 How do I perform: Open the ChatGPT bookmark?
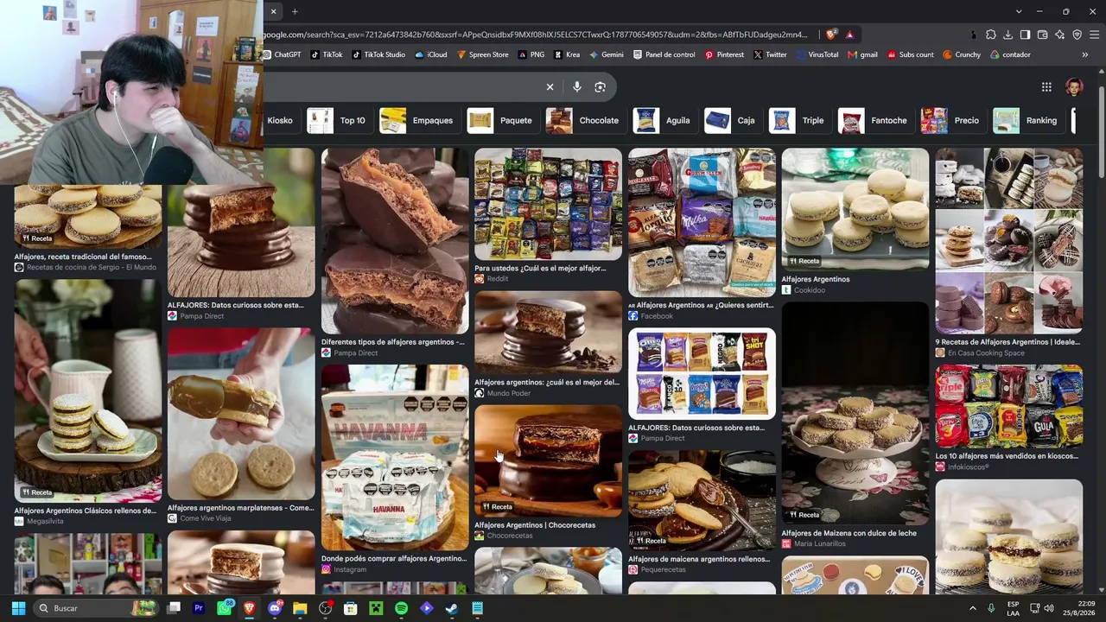(281, 54)
